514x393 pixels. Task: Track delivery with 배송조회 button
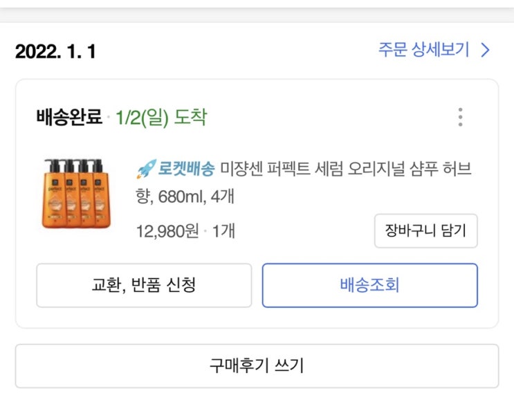[369, 285]
